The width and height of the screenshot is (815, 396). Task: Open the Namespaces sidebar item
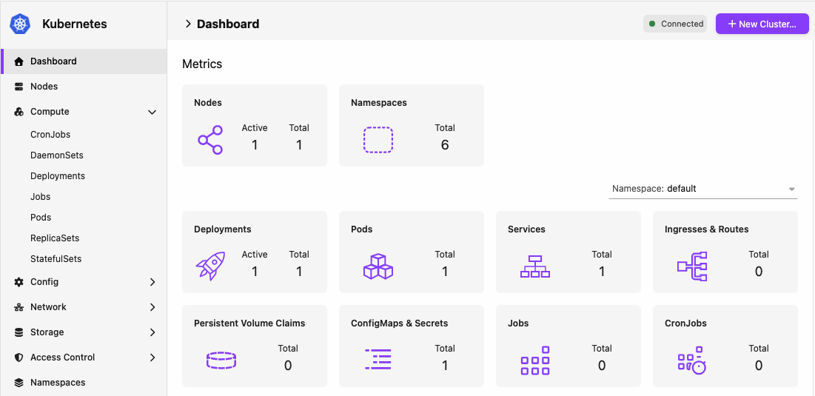[83, 383]
